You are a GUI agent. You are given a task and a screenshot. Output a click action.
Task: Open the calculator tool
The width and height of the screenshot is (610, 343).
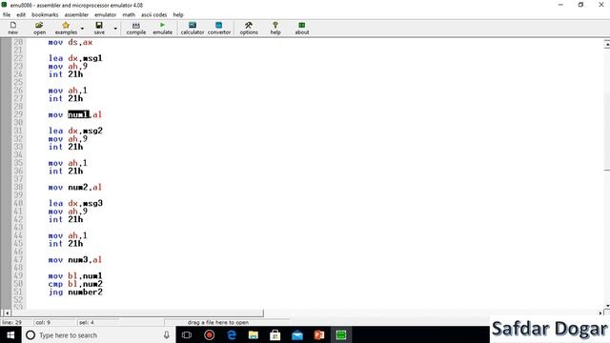193,28
